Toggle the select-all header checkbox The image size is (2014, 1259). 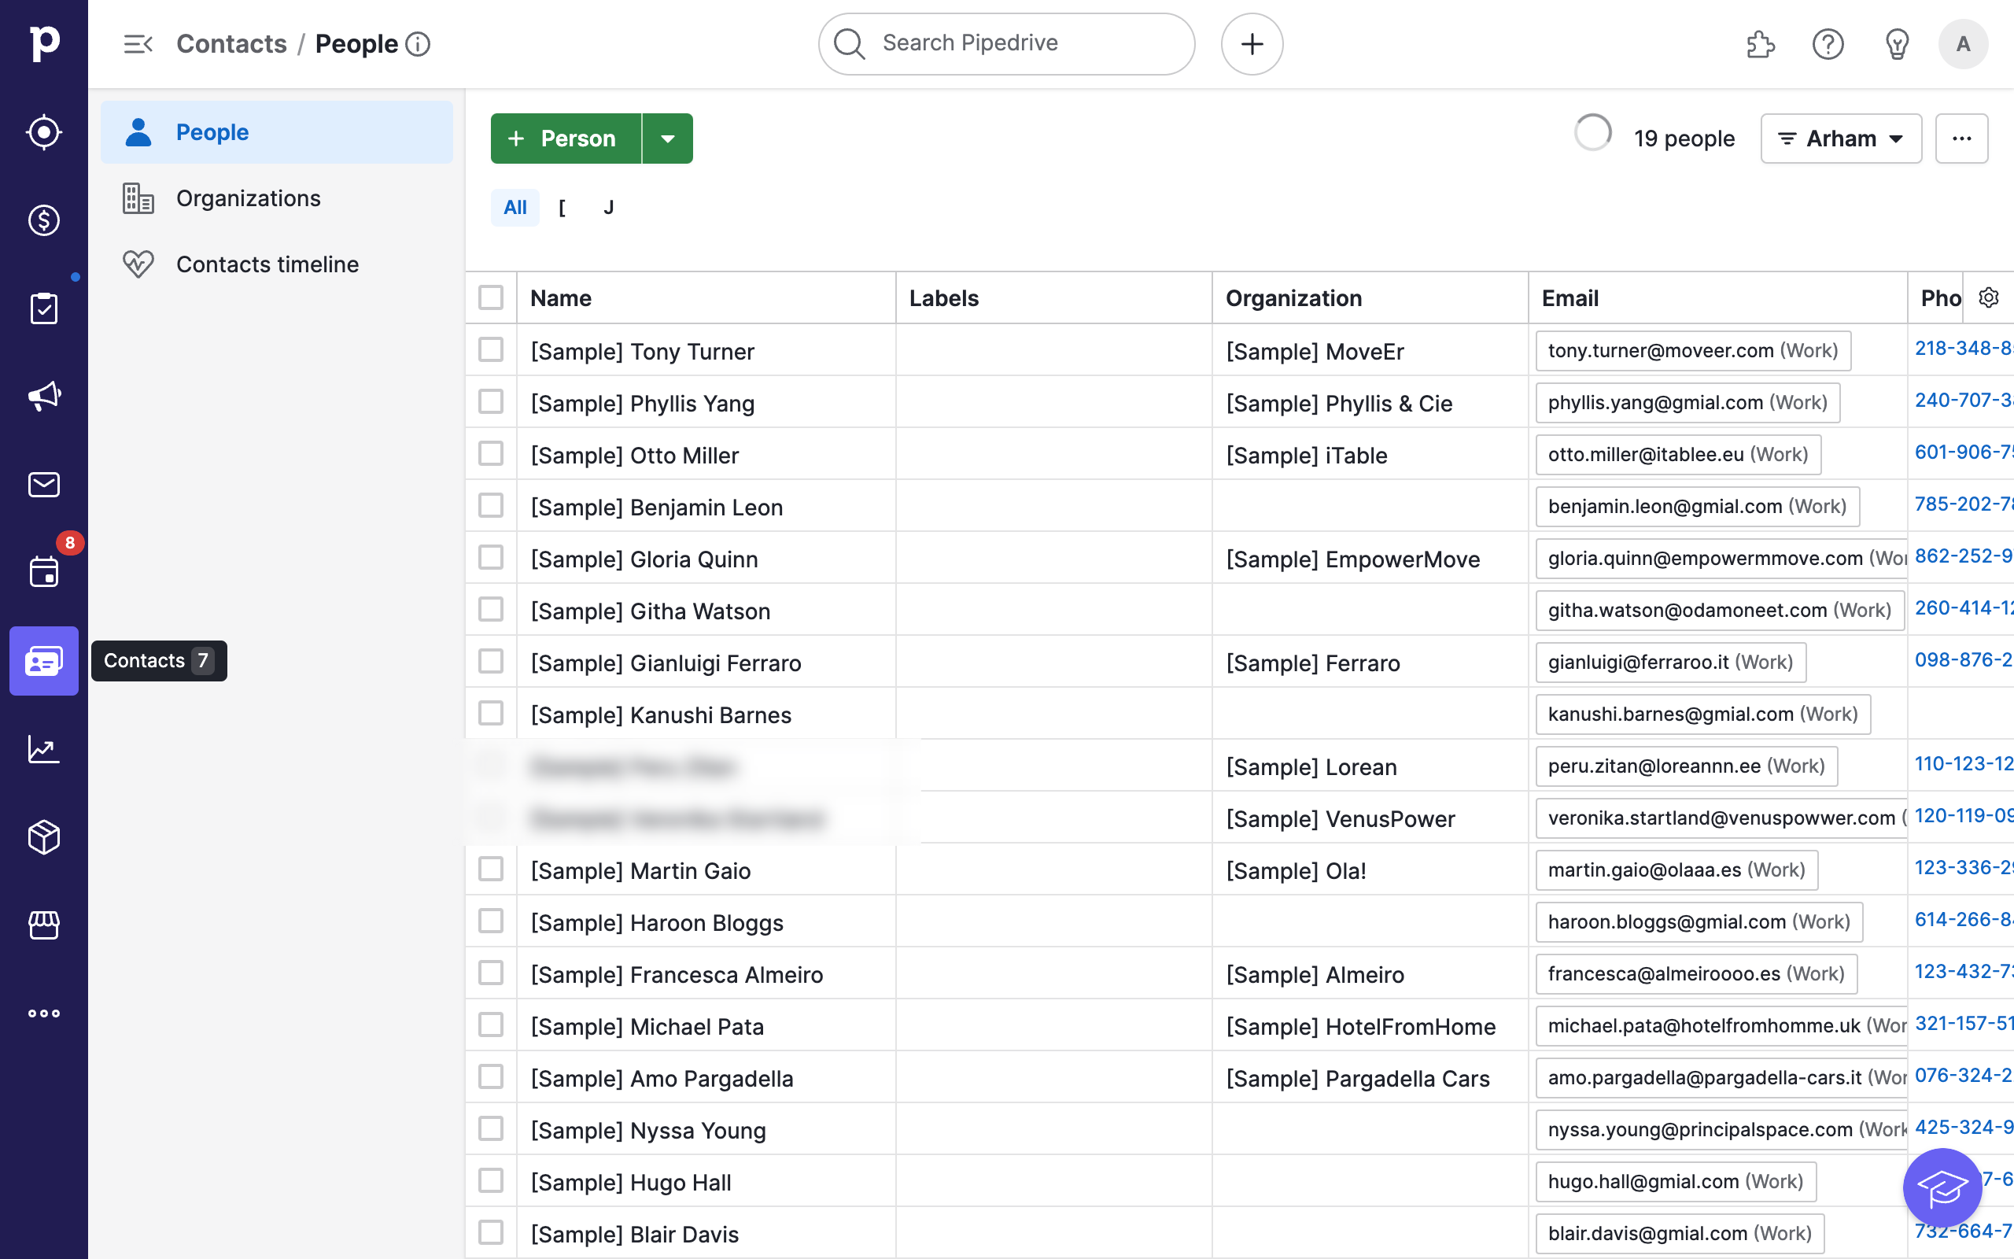point(491,297)
